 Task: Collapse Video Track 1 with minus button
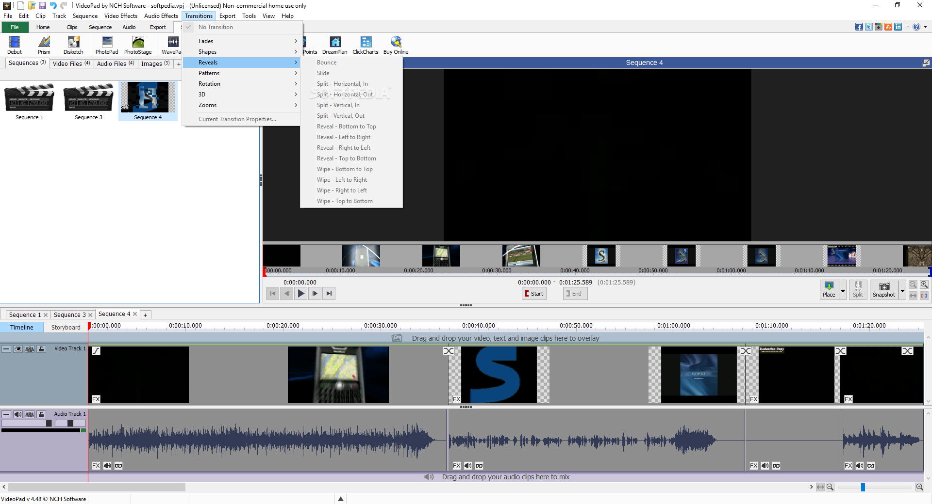(x=6, y=349)
